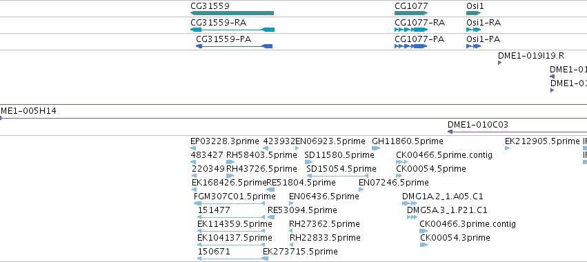This screenshot has height=262, width=587.
Task: Click the EK104137.5prime EST label
Action: point(235,238)
